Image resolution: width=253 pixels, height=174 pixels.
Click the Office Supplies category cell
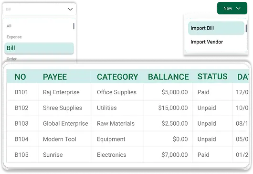coord(116,92)
